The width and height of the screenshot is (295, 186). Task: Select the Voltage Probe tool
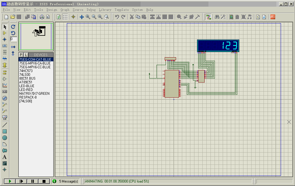5,105
